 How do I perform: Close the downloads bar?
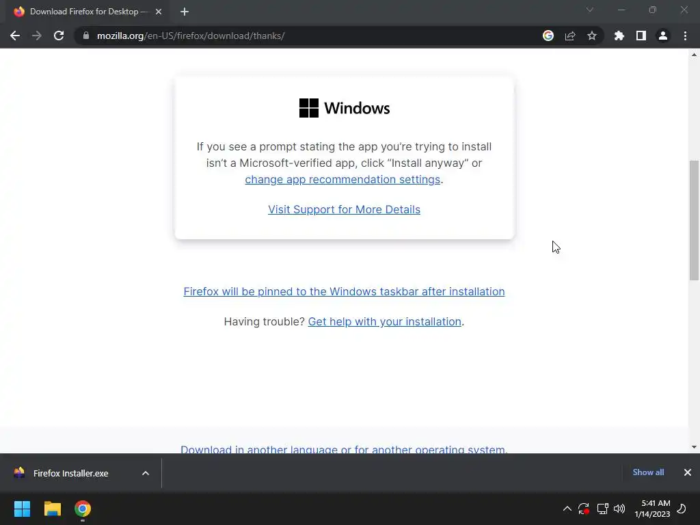point(688,472)
